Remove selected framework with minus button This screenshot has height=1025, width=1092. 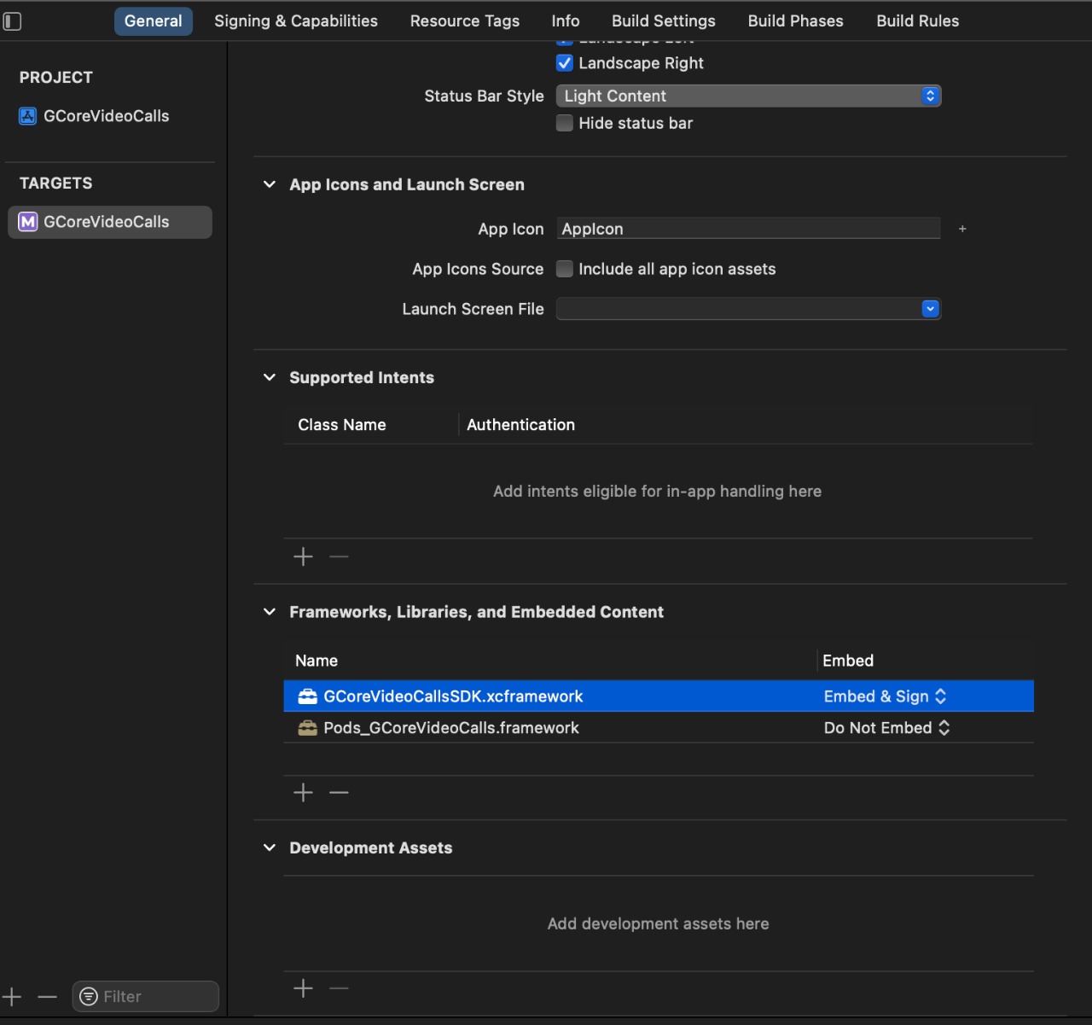[339, 793]
